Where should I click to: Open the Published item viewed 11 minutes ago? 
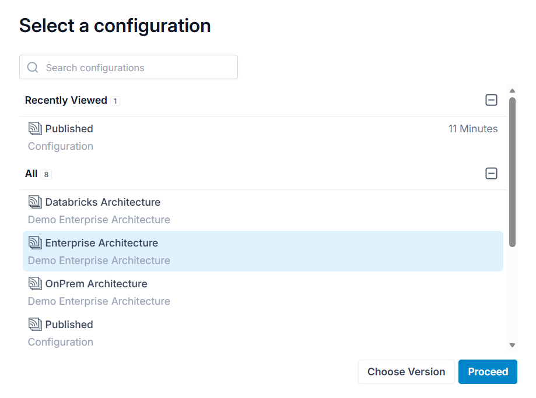[x=263, y=137]
